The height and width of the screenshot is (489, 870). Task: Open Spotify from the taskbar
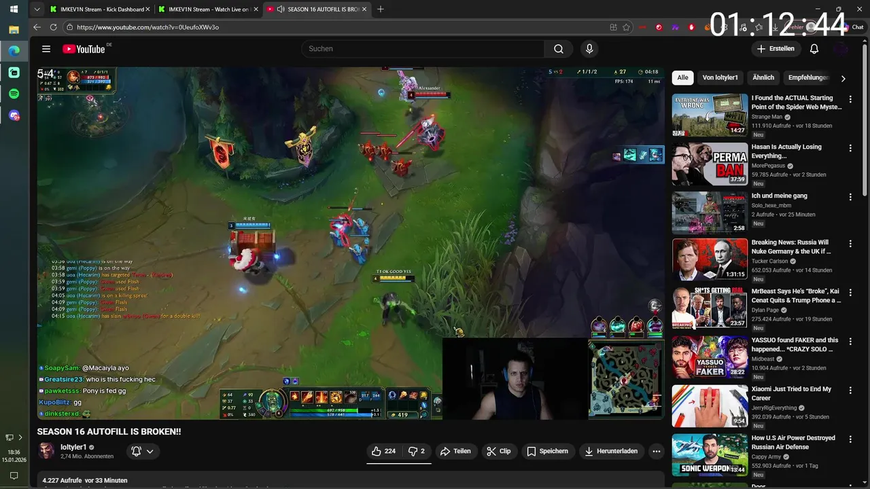(14, 94)
